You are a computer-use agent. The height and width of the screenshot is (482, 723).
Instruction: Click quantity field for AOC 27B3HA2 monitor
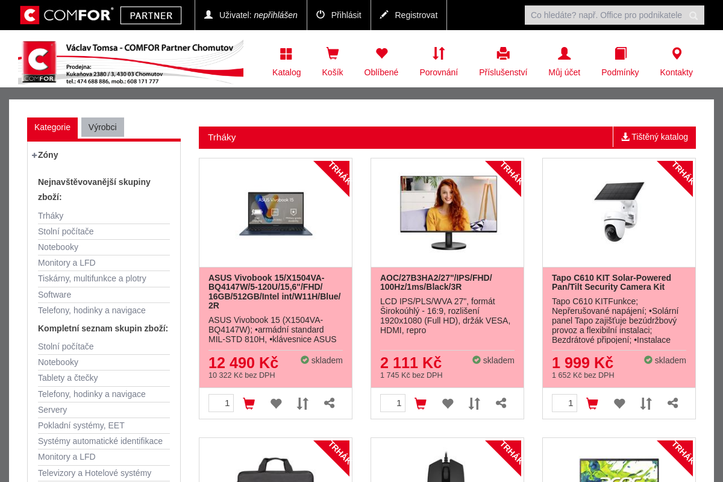393,403
